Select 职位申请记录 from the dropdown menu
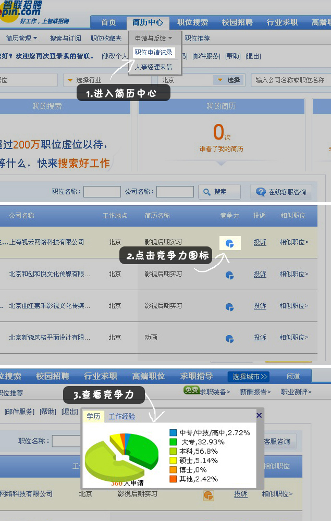This screenshot has width=331, height=521. coord(153,53)
